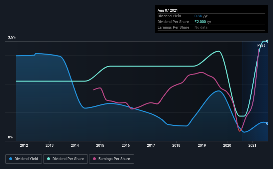Select the 2018 label on the x-axis
The image size is (273, 169).
pos(176,145)
